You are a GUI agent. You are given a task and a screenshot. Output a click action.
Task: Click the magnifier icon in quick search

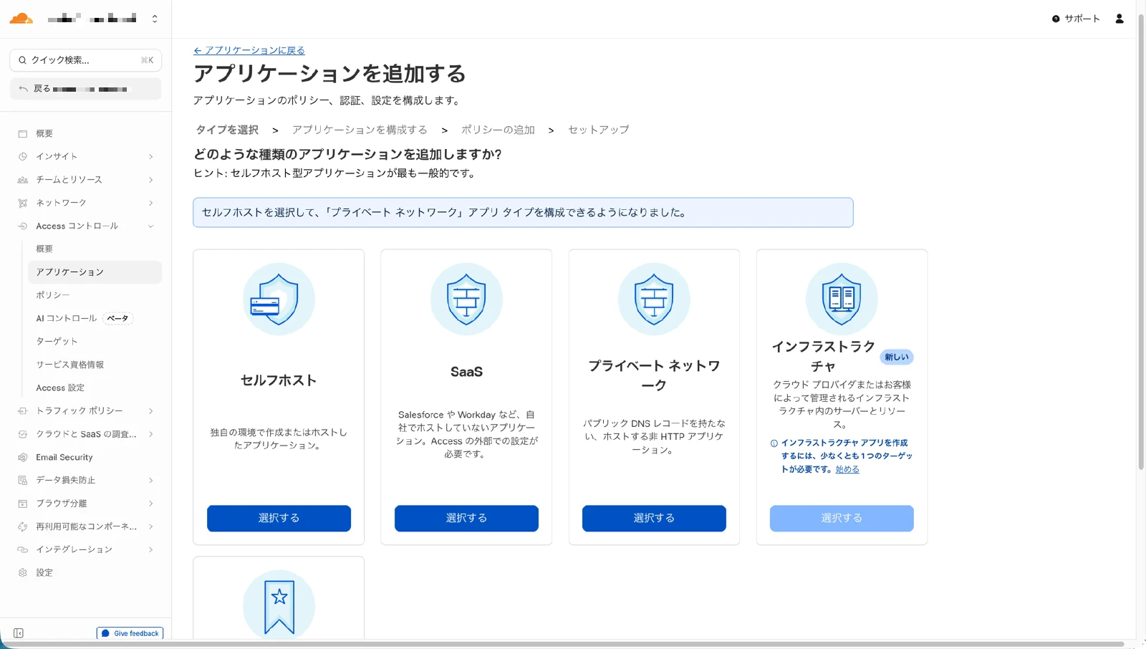(23, 60)
